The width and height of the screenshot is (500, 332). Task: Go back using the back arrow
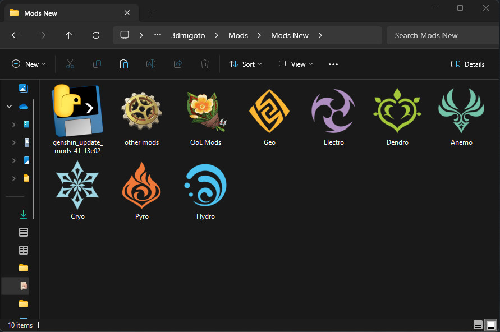click(x=15, y=35)
